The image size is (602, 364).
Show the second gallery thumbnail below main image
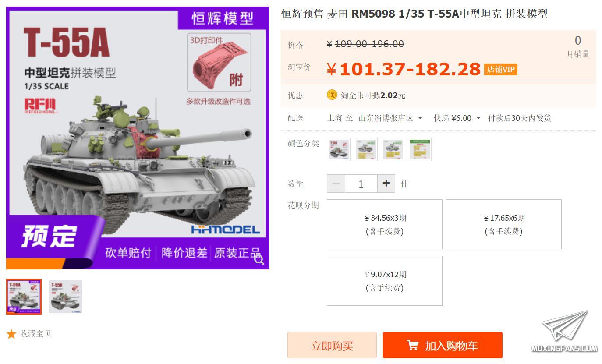(65, 297)
